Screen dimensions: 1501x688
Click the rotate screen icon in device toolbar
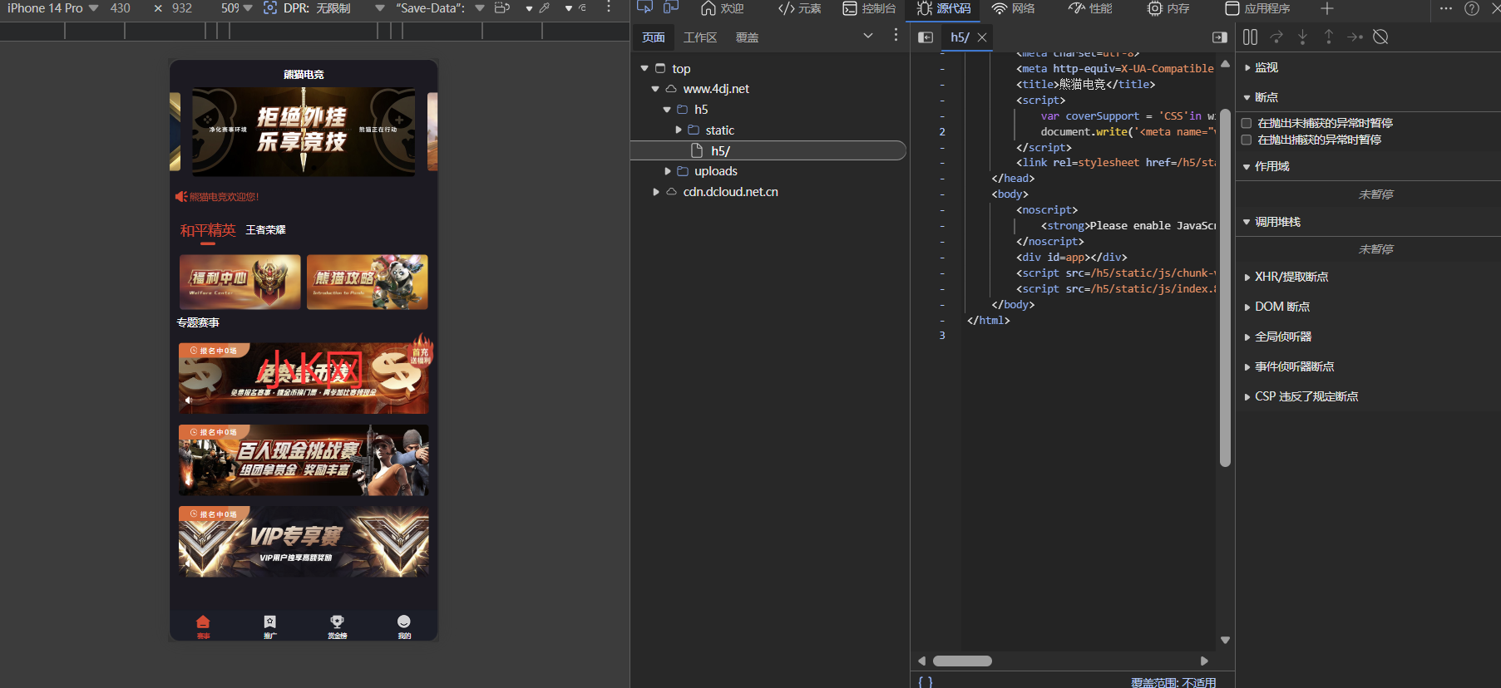[501, 8]
